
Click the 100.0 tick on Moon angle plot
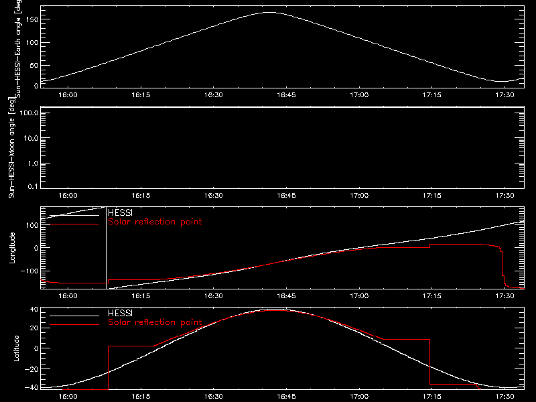click(29, 113)
